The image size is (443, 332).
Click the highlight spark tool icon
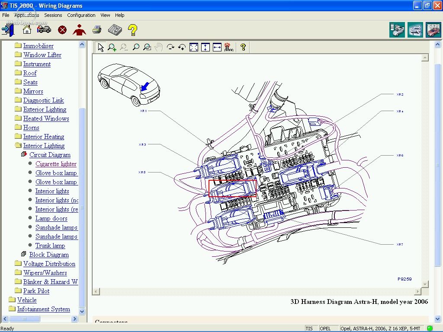click(228, 47)
